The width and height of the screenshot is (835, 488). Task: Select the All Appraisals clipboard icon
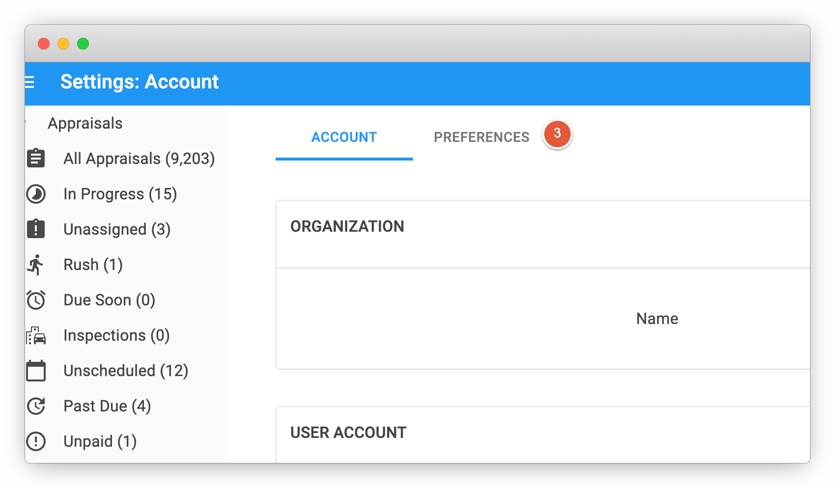coord(36,158)
